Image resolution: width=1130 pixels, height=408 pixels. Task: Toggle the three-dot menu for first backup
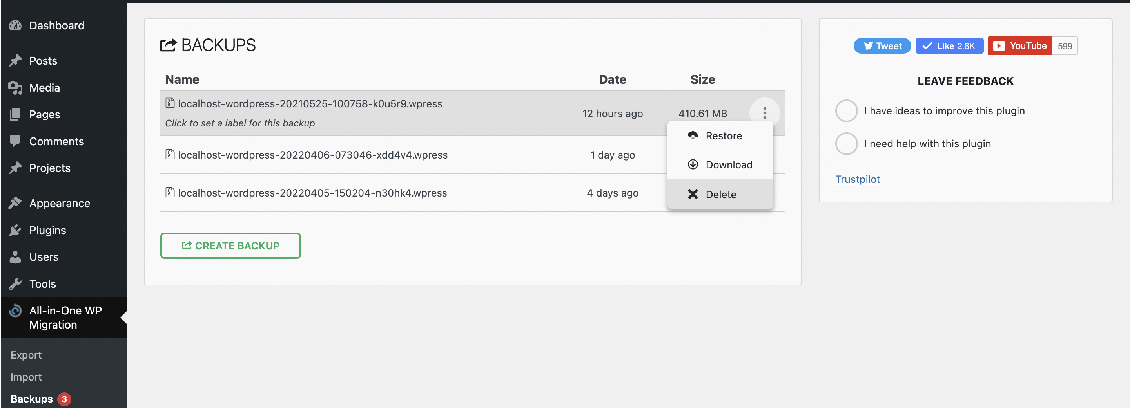coord(764,113)
